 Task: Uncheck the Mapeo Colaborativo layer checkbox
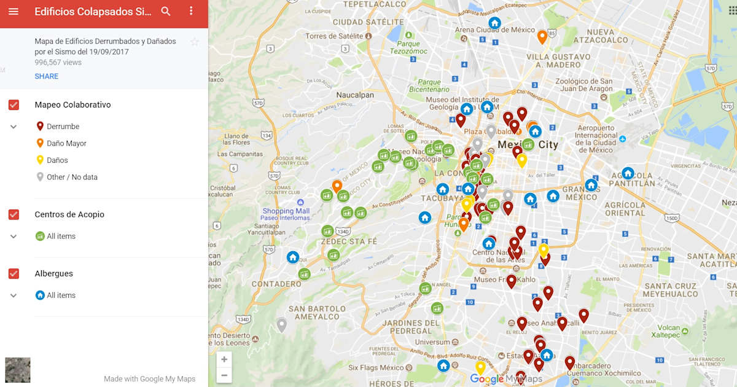(14, 105)
